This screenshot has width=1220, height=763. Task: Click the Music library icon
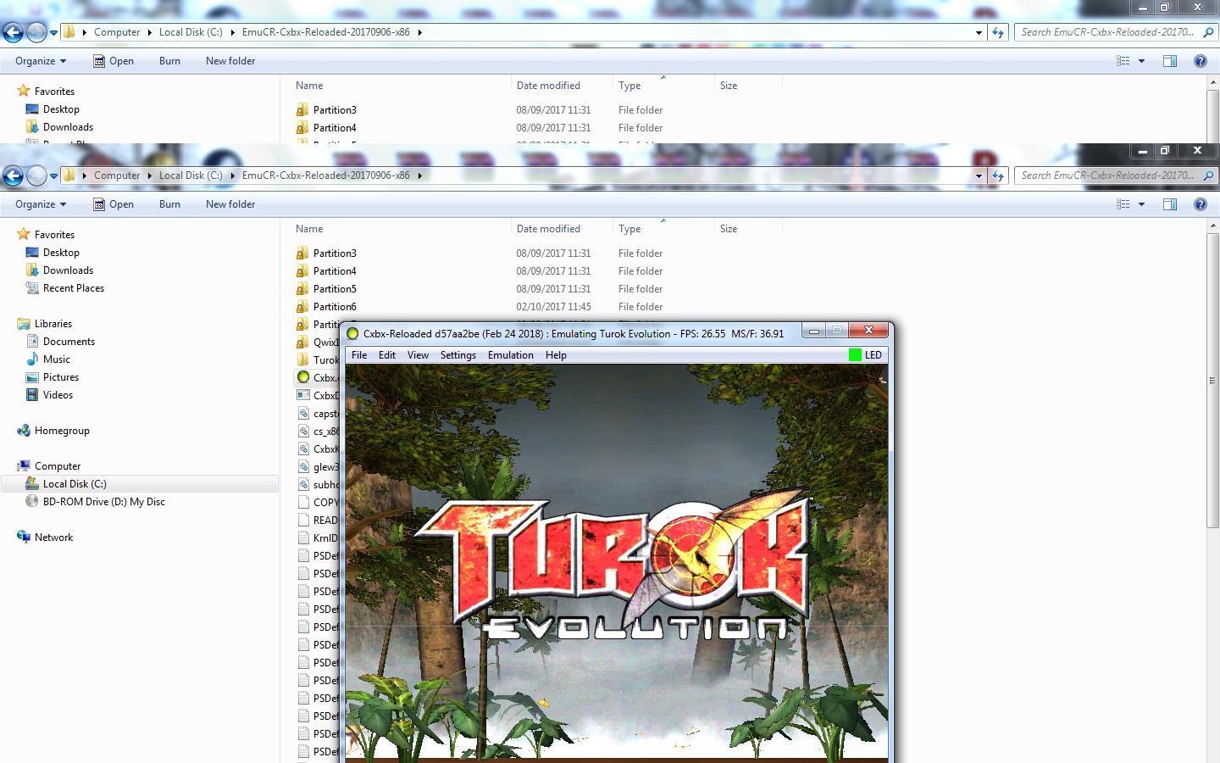pyautogui.click(x=32, y=359)
